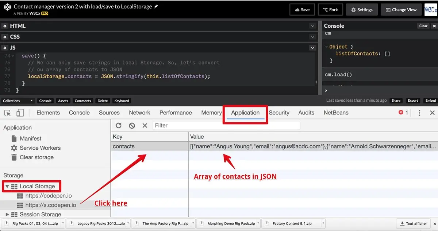Open Comments panel
Image resolution: width=438 pixels, height=231 pixels.
coord(83,101)
